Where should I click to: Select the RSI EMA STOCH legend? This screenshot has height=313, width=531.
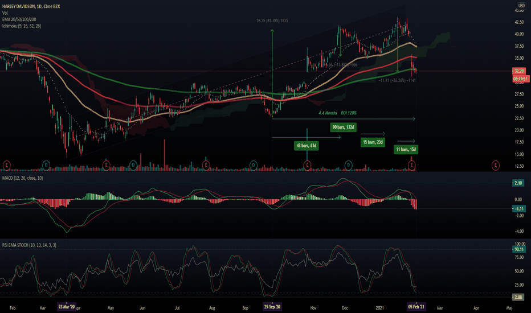(x=29, y=245)
